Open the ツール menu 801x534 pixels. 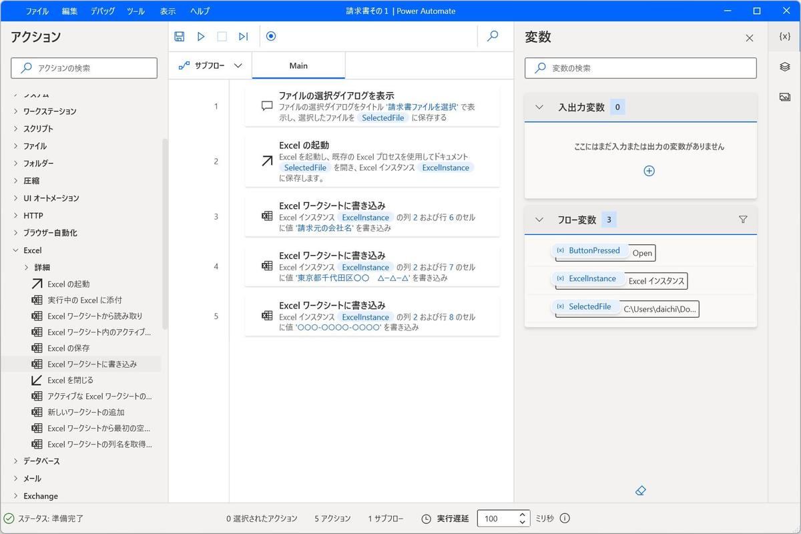[136, 11]
